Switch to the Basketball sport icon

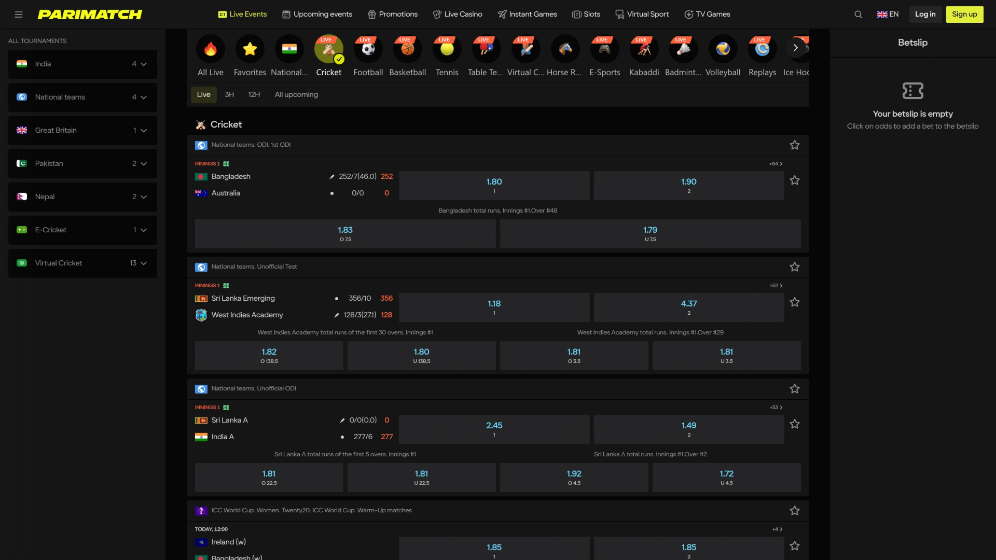tap(408, 49)
